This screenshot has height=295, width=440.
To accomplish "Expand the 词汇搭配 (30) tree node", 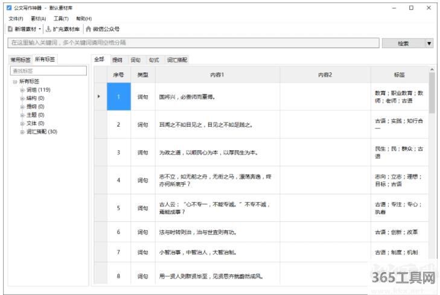I will [x=22, y=132].
